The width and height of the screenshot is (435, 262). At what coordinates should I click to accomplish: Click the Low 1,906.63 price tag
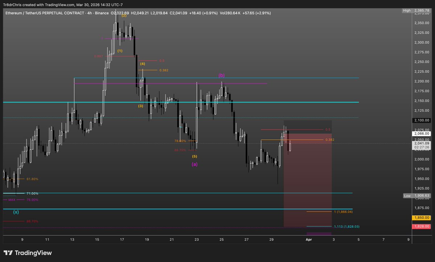(x=417, y=196)
